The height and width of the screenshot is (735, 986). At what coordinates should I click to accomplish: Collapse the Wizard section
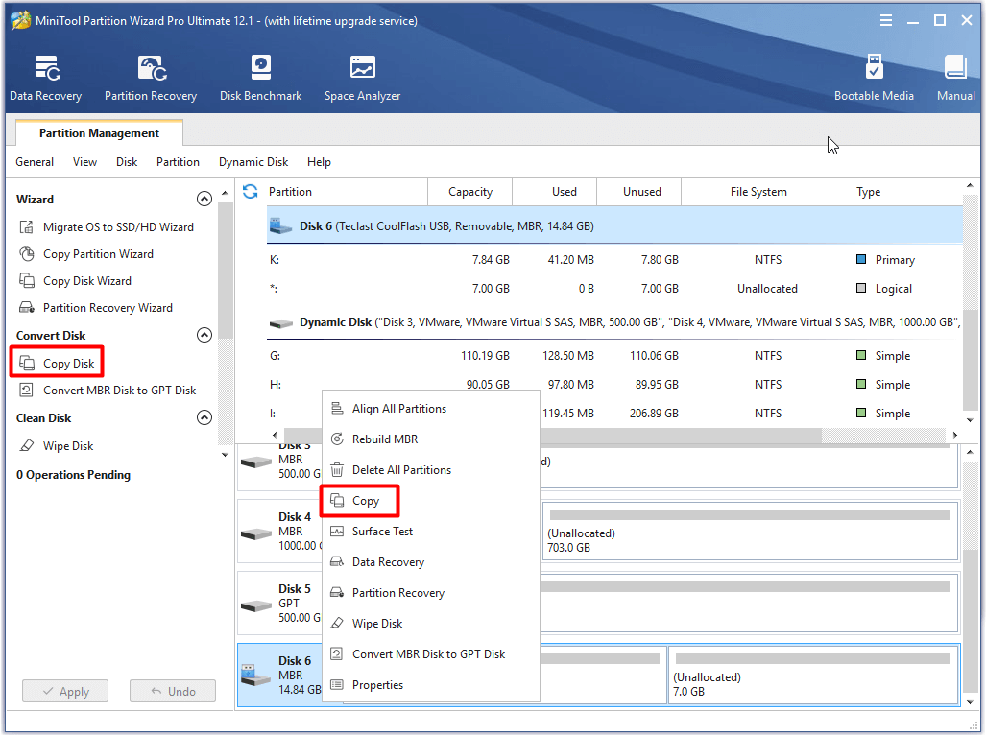(x=204, y=200)
